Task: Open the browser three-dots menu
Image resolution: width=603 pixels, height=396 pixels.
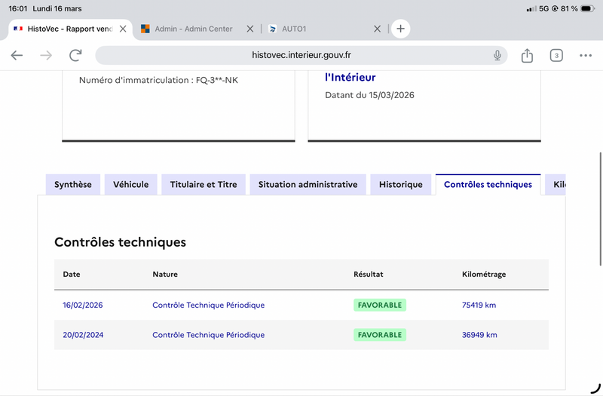Action: [x=586, y=55]
